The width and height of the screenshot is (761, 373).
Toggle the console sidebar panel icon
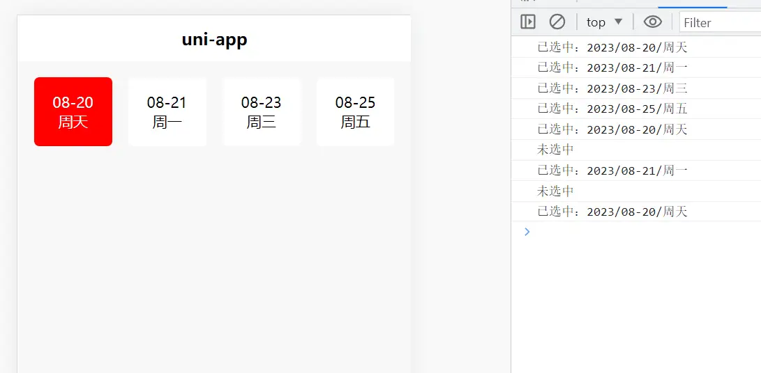[x=527, y=22]
